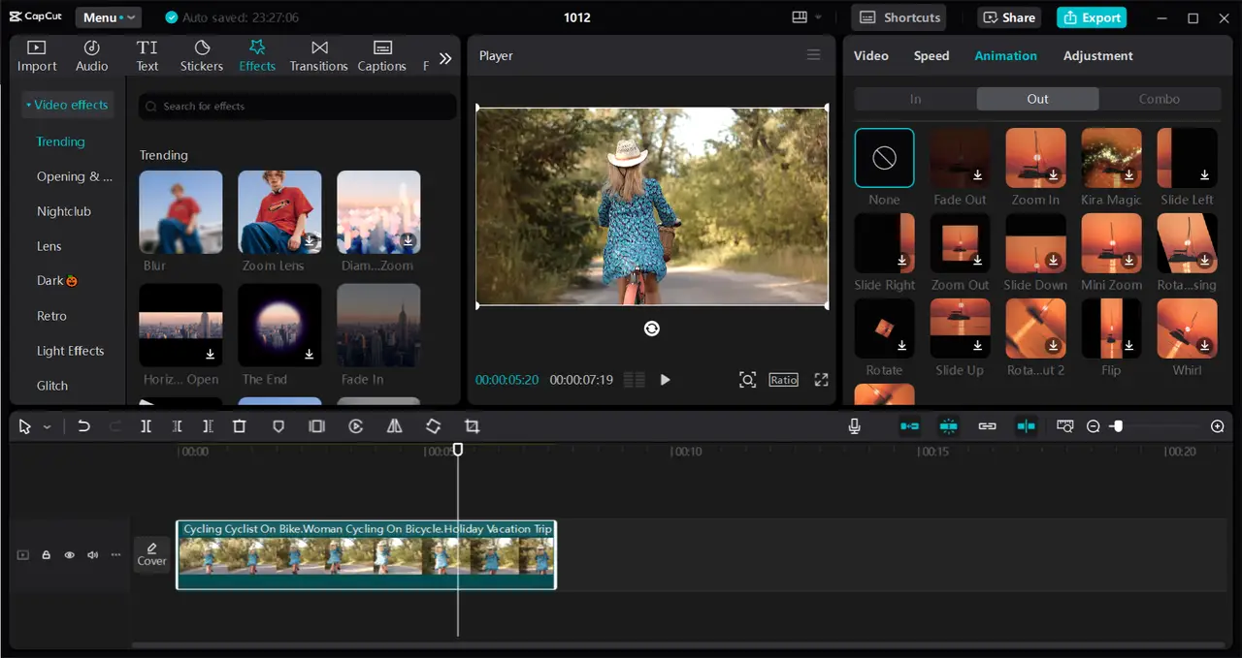Lock the main video track
Image resolution: width=1242 pixels, height=658 pixels.
click(46, 555)
